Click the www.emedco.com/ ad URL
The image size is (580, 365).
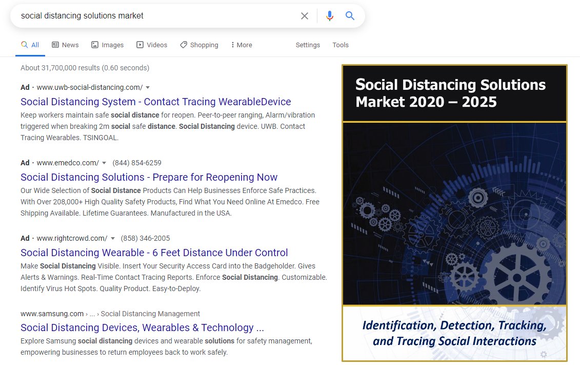coord(68,163)
